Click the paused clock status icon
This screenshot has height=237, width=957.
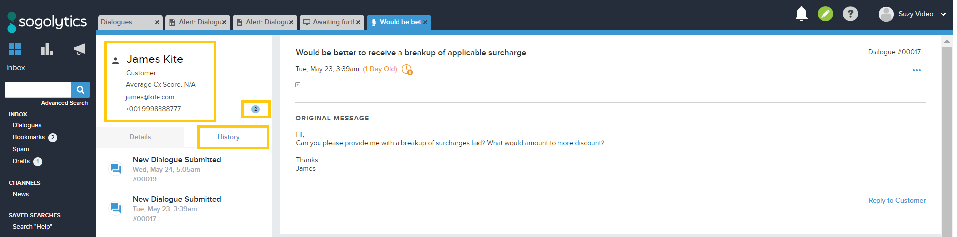(x=407, y=70)
